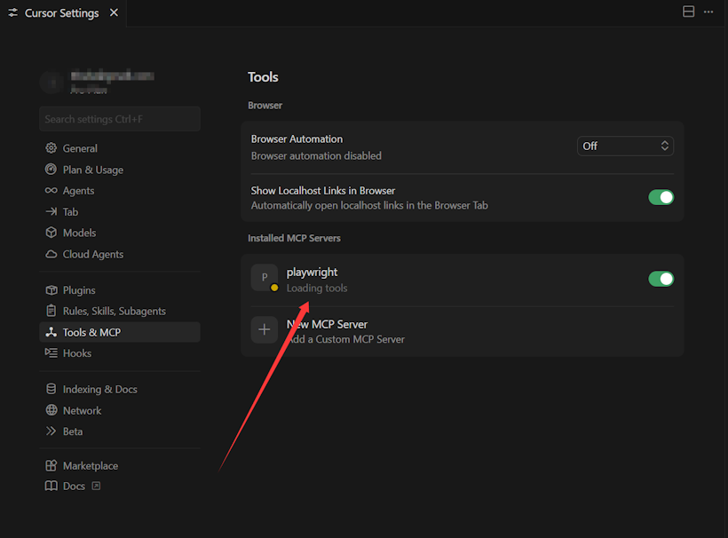Image resolution: width=728 pixels, height=538 pixels.
Task: Open the Indexing & Docs section
Action: click(99, 389)
